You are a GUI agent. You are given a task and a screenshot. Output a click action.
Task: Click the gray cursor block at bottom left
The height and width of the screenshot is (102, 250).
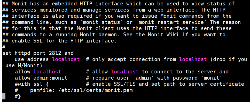point(4,96)
